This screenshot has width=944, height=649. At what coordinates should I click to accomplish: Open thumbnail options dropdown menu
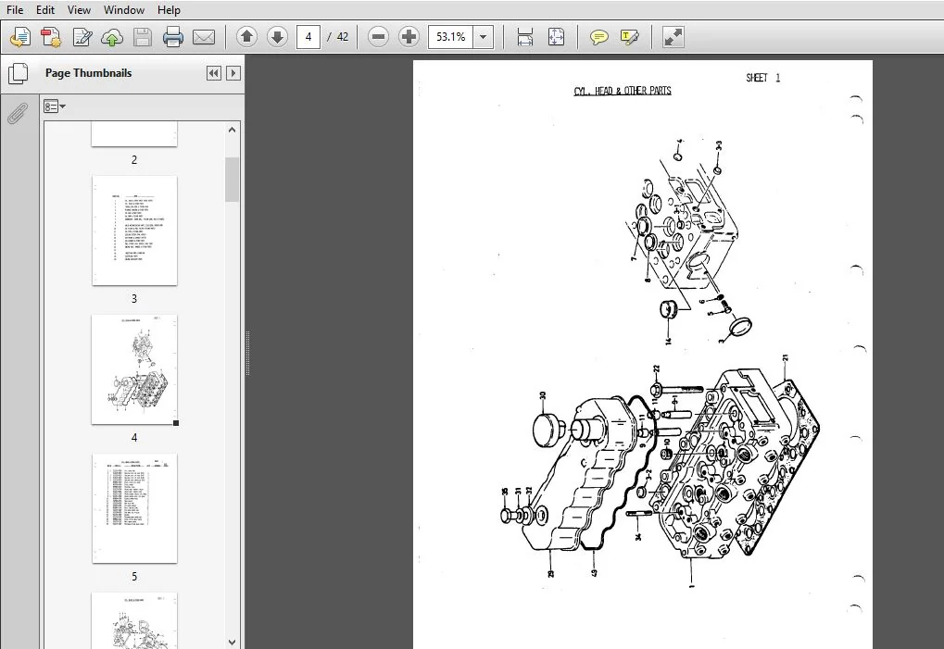tap(55, 106)
